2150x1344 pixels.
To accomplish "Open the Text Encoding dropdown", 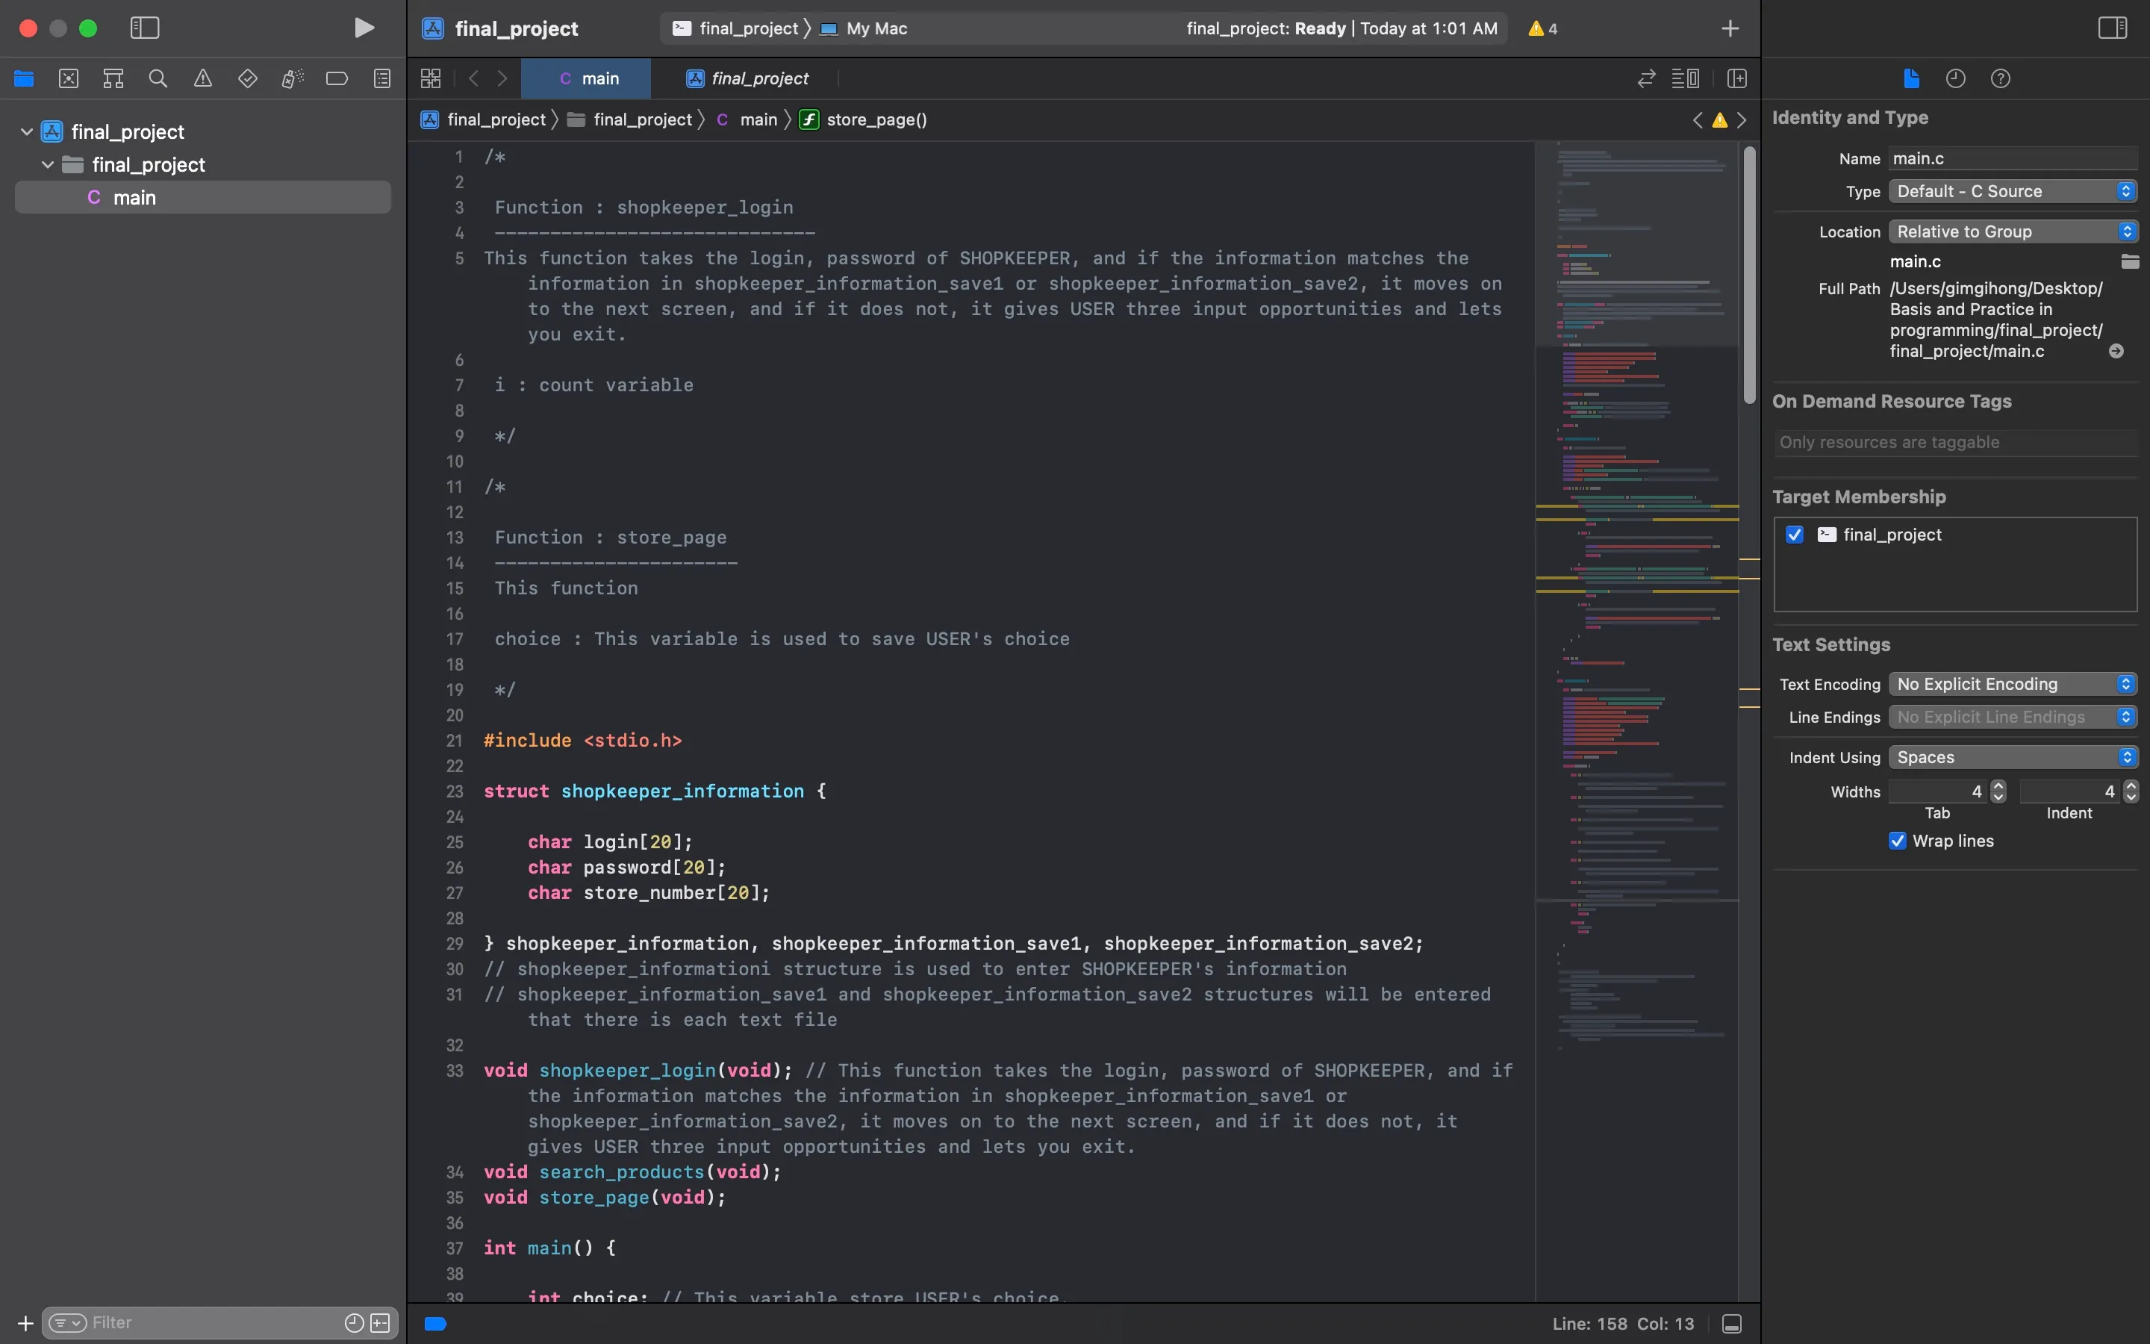I will pos(2013,683).
